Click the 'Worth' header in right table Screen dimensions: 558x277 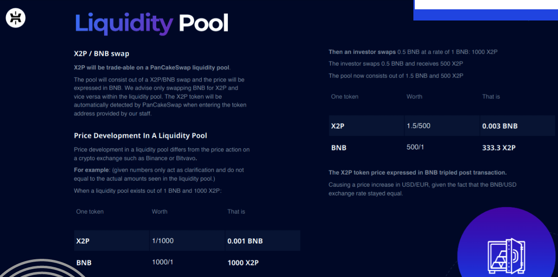point(414,96)
